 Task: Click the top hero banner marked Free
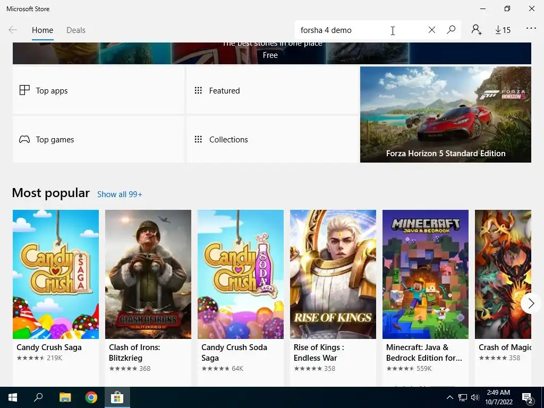[x=272, y=54]
